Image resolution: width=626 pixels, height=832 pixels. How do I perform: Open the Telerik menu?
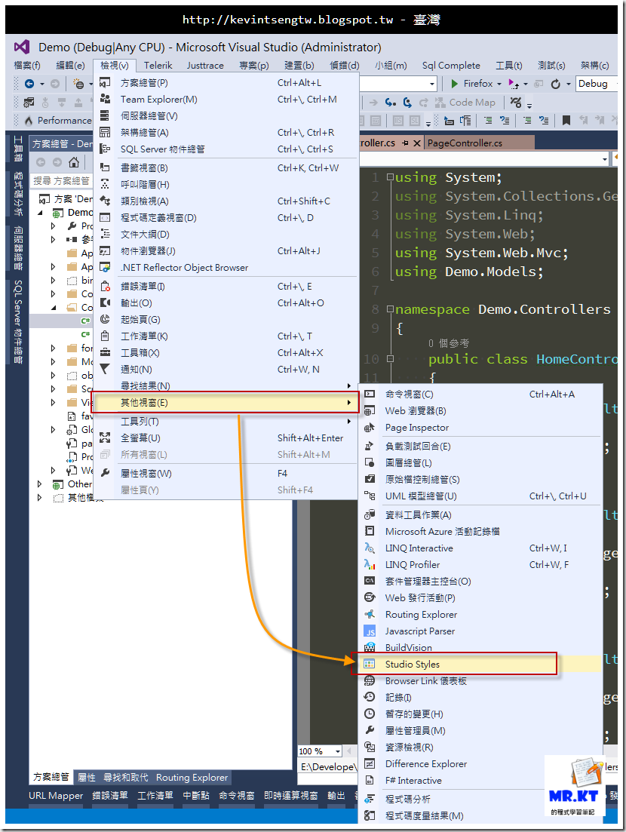click(x=158, y=66)
